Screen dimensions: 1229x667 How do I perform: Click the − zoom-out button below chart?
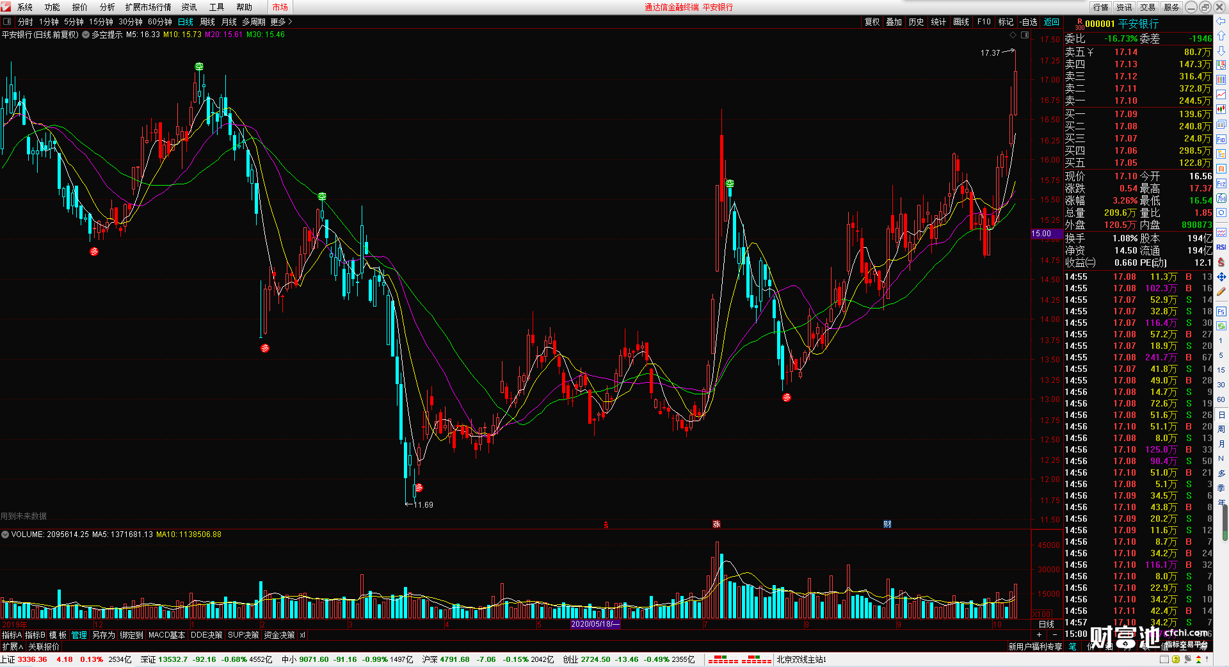click(x=1054, y=634)
